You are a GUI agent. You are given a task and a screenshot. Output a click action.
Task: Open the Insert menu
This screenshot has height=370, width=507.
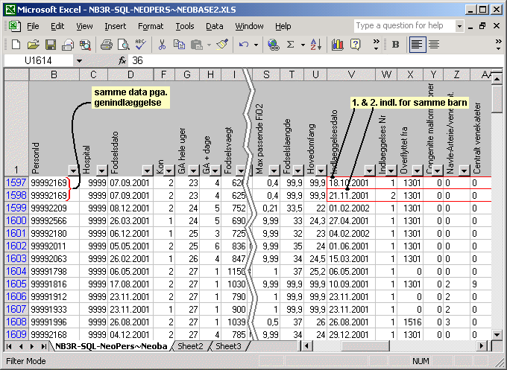(x=115, y=26)
